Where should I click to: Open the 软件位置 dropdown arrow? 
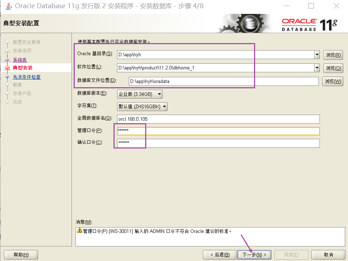point(317,68)
